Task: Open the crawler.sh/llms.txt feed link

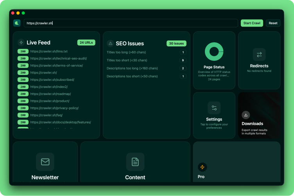Action: [x=49, y=51]
